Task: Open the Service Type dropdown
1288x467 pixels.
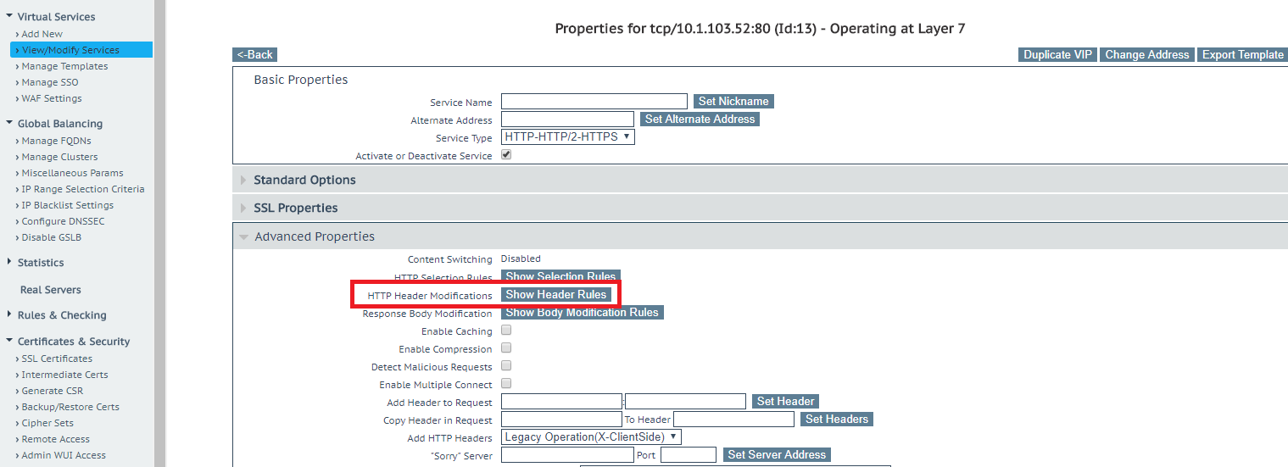Action: tap(567, 136)
